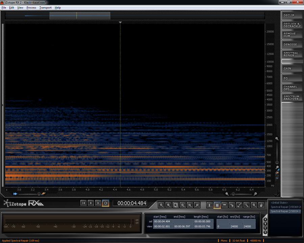Viewport: 304px width, 243px height.
Task: Open the Spectral Repair module
Action: point(292,54)
